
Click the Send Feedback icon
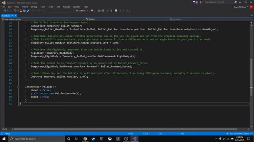pyautogui.click(x=201, y=2)
